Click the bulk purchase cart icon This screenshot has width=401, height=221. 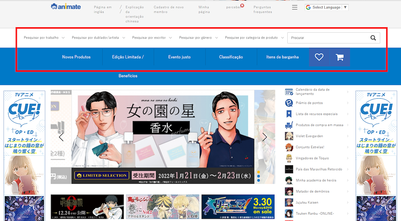pyautogui.click(x=289, y=125)
